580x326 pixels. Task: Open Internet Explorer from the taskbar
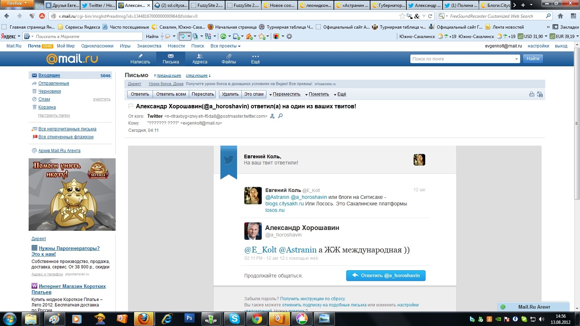(x=167, y=319)
